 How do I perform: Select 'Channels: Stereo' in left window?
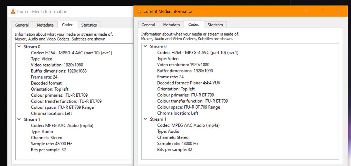47,138
